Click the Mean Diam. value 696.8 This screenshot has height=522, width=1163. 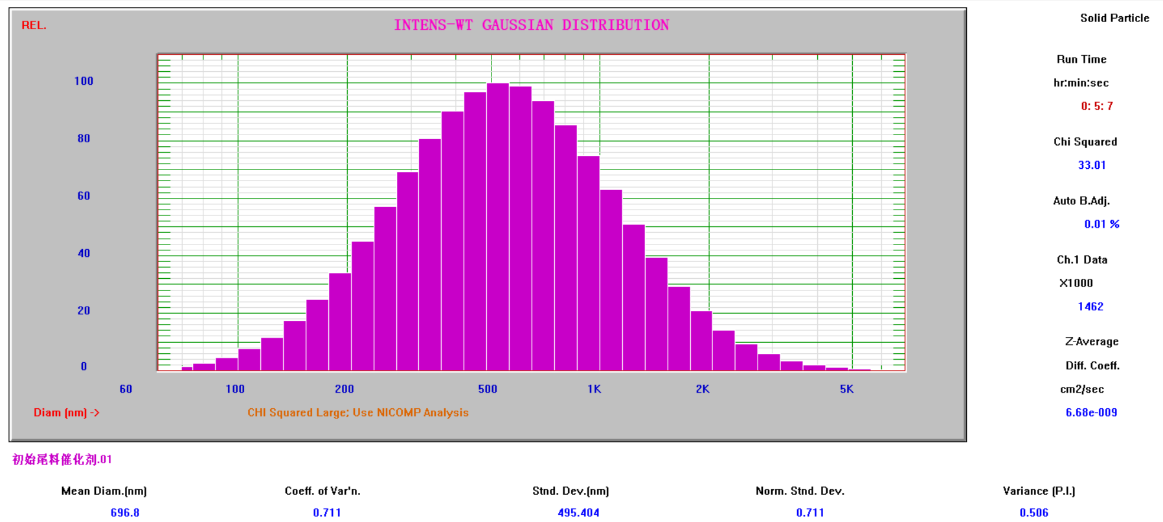point(125,512)
